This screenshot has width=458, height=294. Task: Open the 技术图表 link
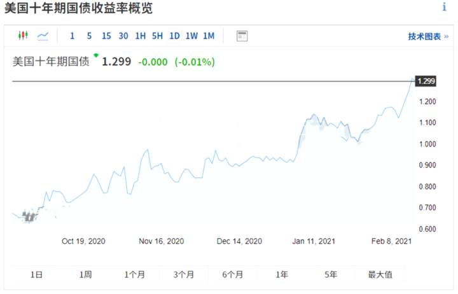click(x=428, y=36)
